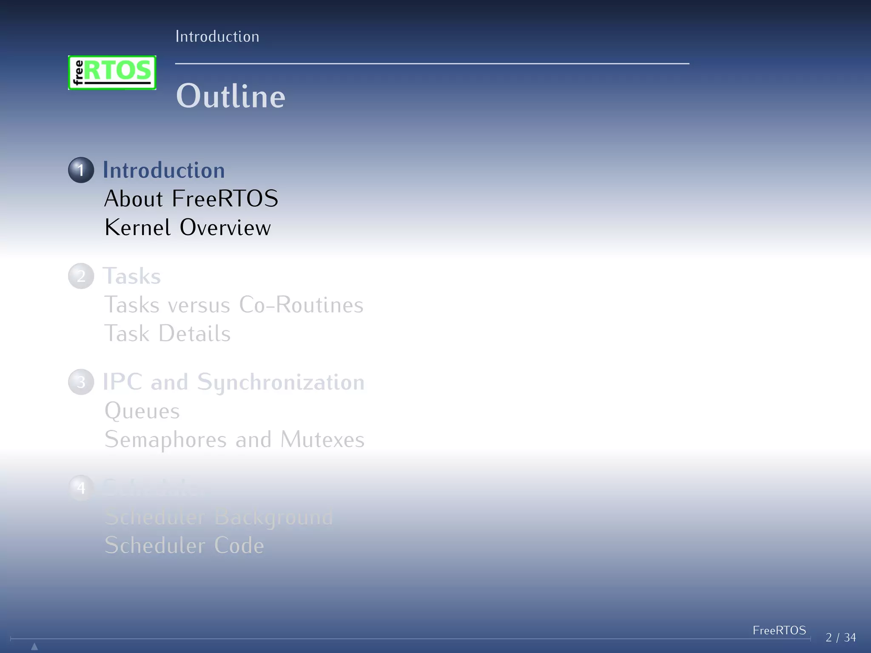This screenshot has height=653, width=871.
Task: Click the FreeRTOS footer text
Action: 779,630
